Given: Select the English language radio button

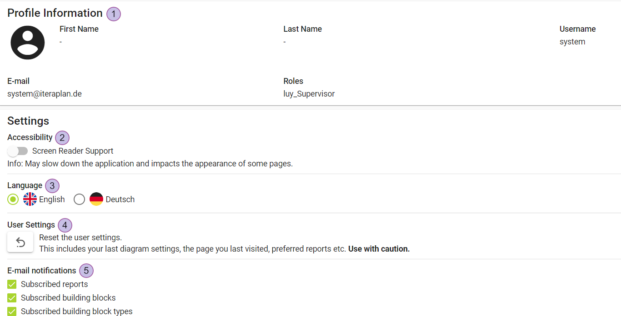Looking at the screenshot, I should [13, 199].
